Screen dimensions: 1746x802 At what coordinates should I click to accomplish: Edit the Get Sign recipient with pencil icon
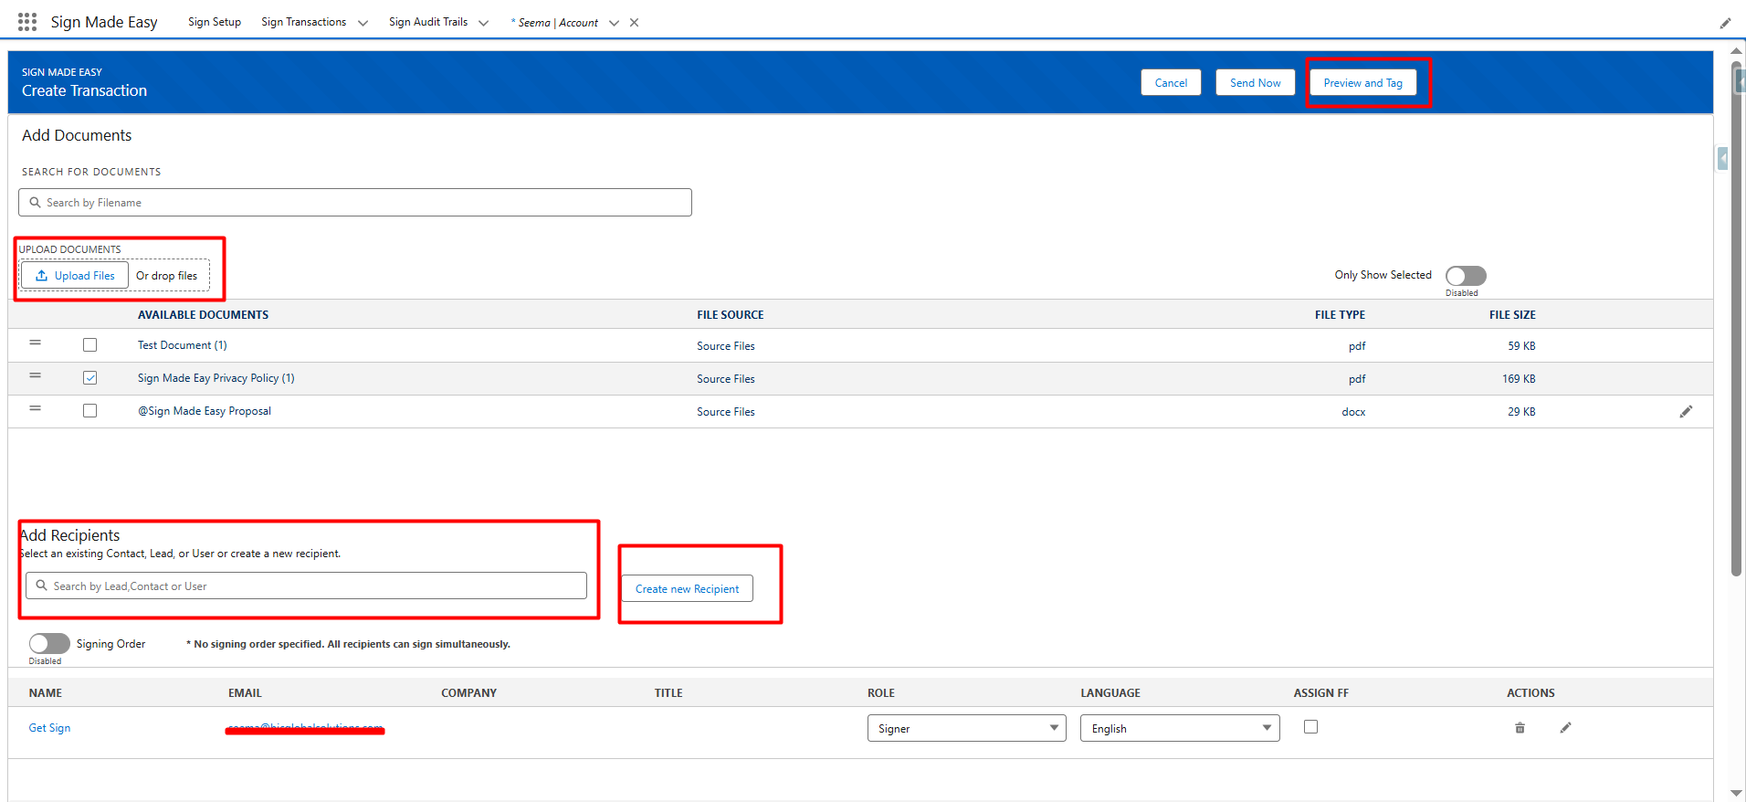(1565, 728)
